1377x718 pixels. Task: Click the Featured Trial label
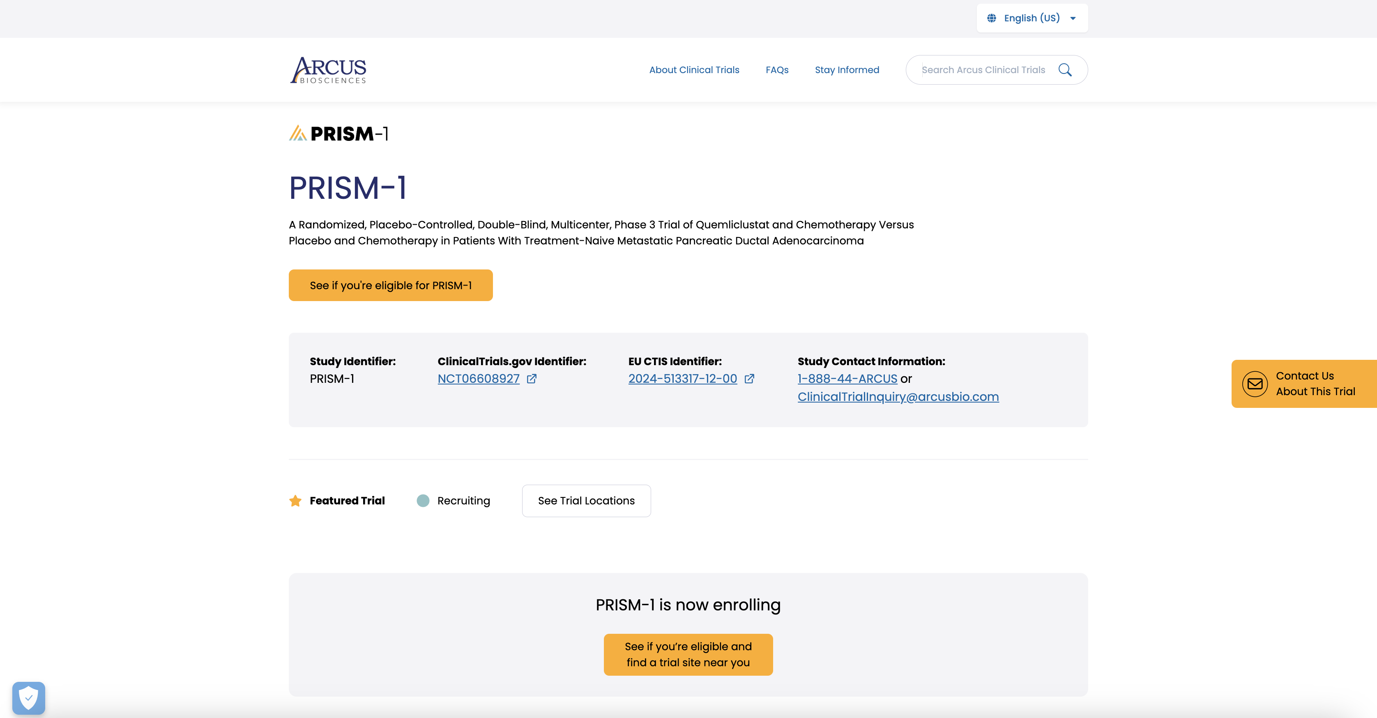coord(347,500)
